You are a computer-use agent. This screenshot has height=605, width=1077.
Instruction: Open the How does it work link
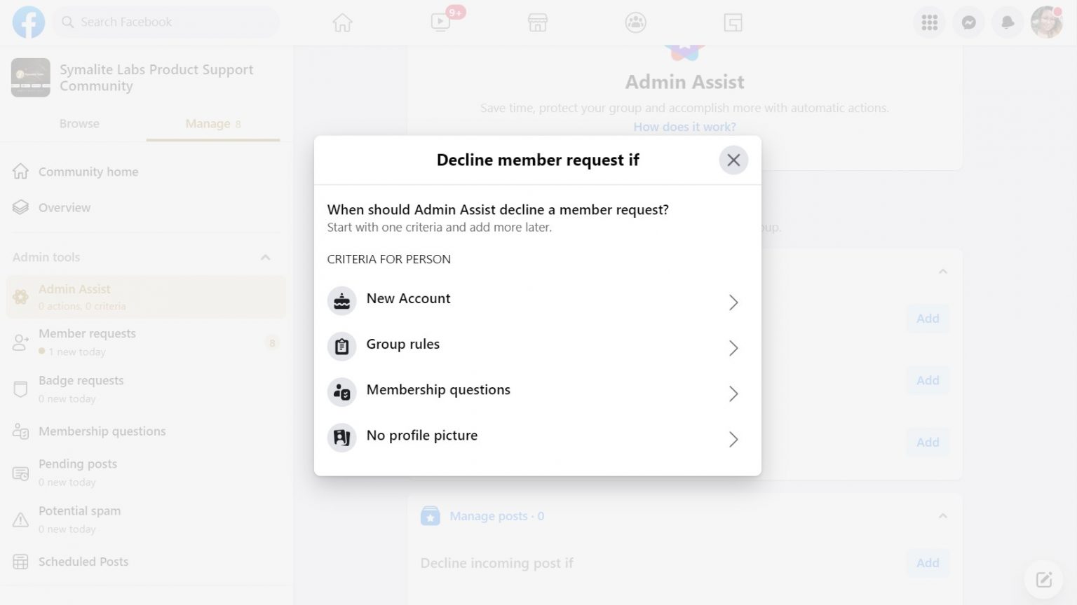click(x=684, y=126)
